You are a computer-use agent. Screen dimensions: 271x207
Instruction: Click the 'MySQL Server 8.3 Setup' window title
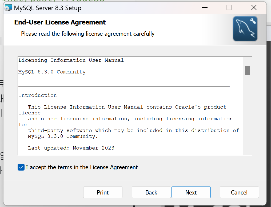click(48, 8)
